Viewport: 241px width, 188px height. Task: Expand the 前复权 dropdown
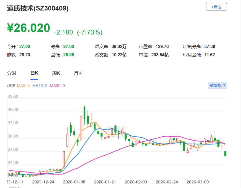tap(218, 85)
